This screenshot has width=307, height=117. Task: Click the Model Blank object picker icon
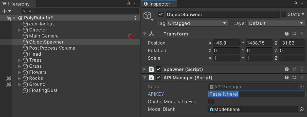(302, 109)
